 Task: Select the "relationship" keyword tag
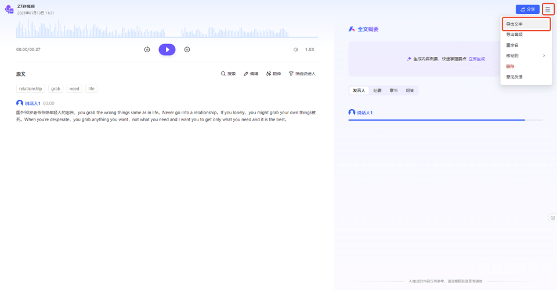click(30, 89)
